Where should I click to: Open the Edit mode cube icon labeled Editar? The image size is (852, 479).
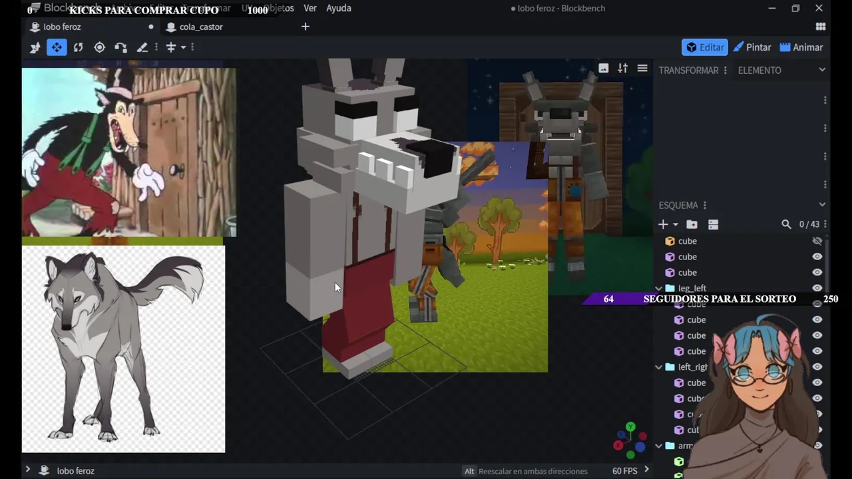click(x=704, y=47)
